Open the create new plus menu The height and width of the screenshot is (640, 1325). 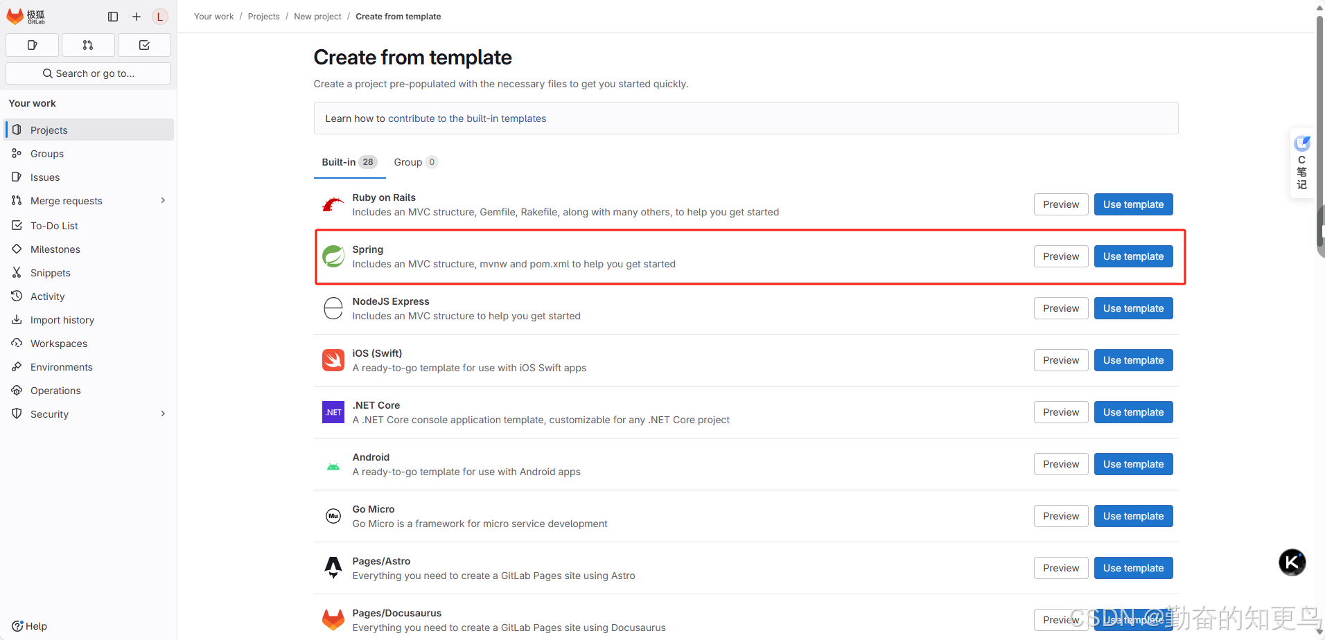pyautogui.click(x=137, y=17)
